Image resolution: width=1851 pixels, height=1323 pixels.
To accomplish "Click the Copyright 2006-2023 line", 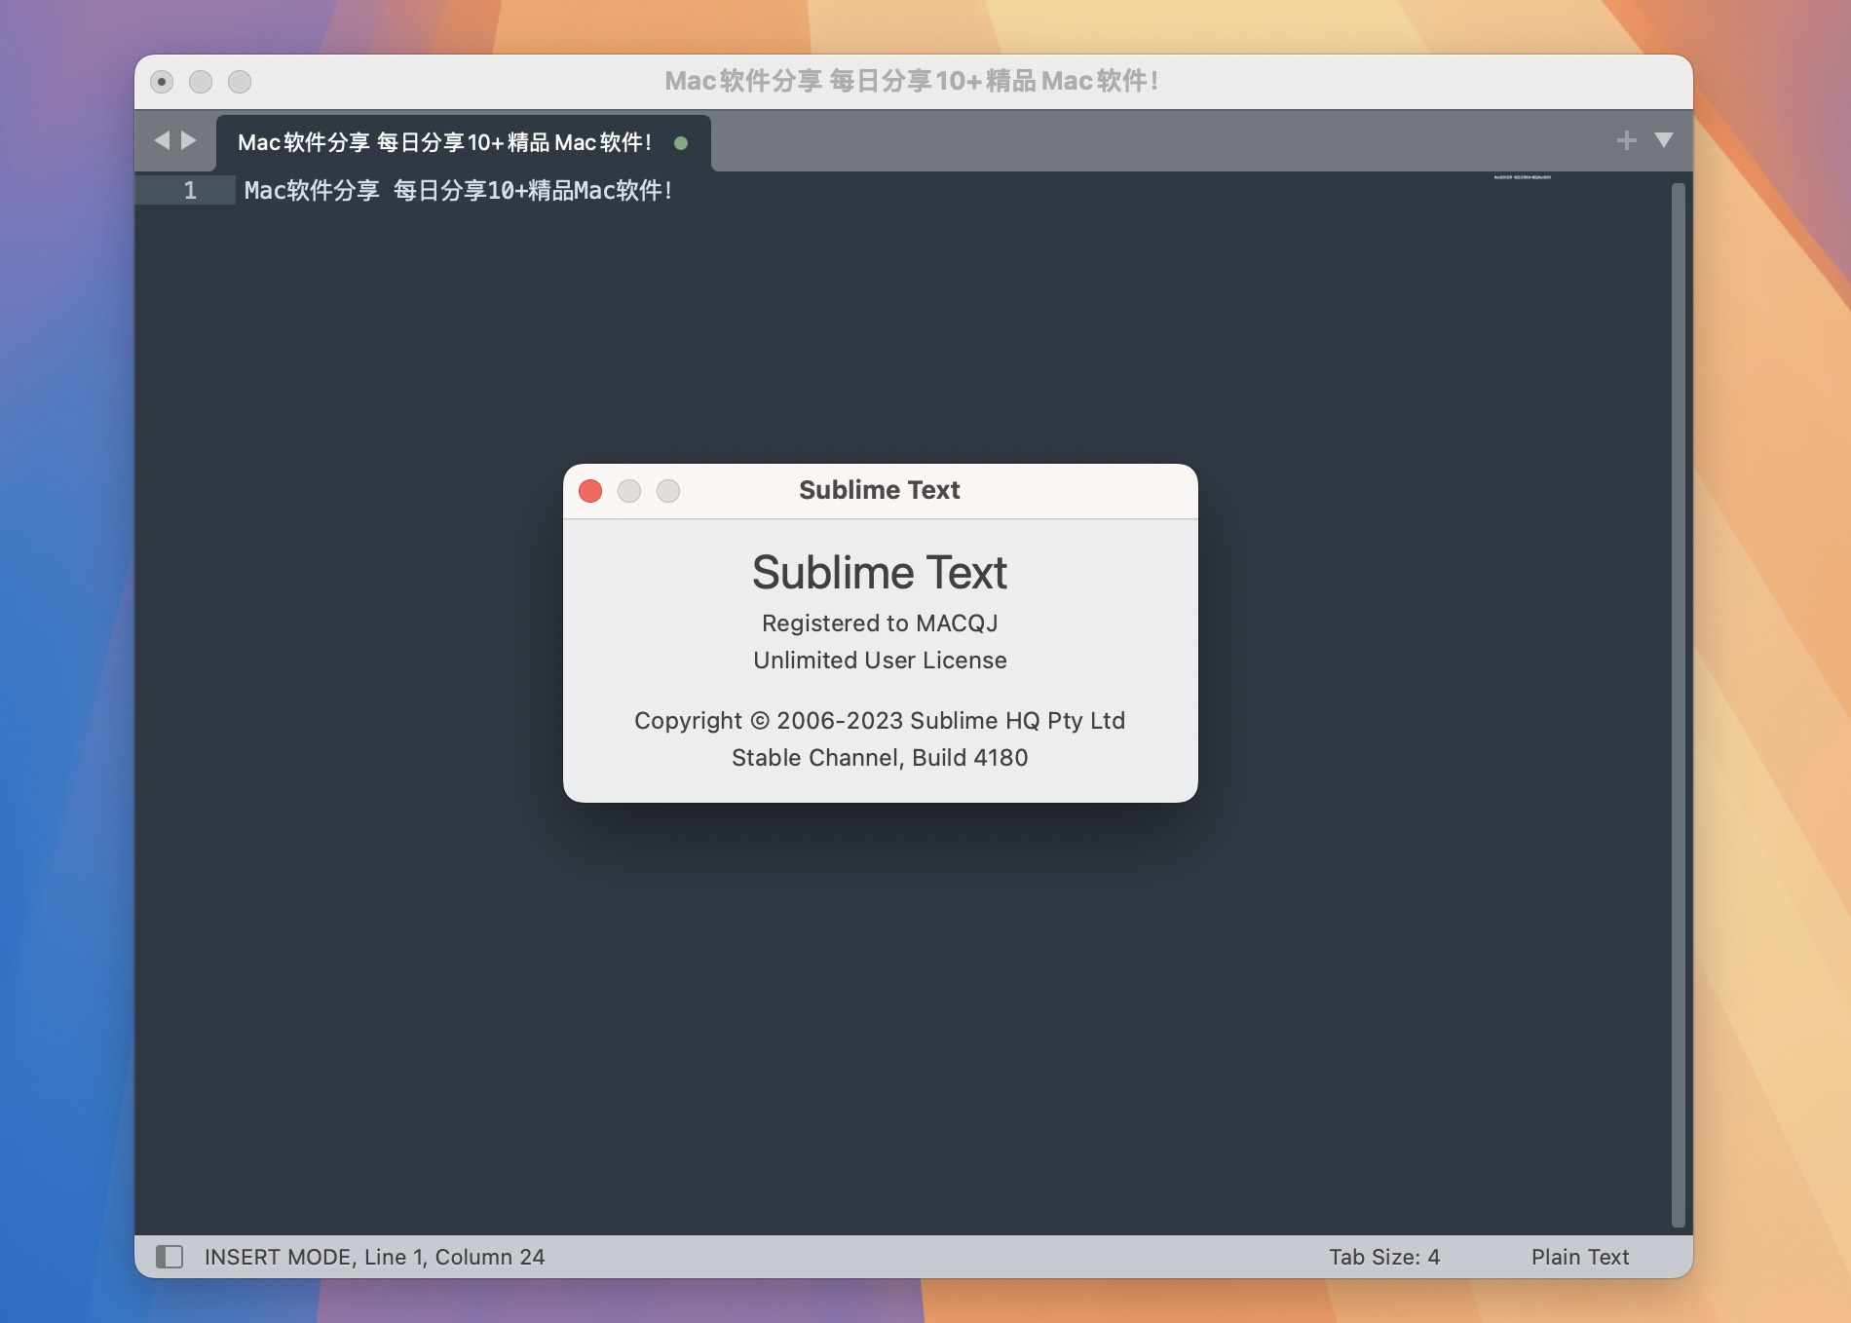I will pos(880,721).
